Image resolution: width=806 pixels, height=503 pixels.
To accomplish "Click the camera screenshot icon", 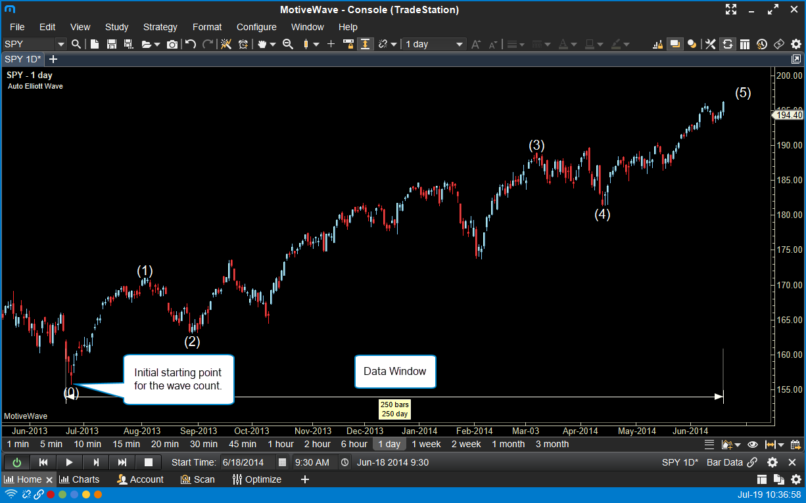I will (x=172, y=44).
